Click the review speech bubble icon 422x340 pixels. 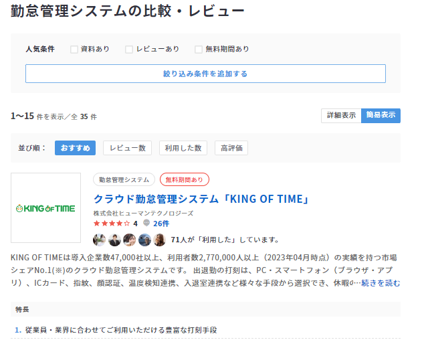[146, 223]
